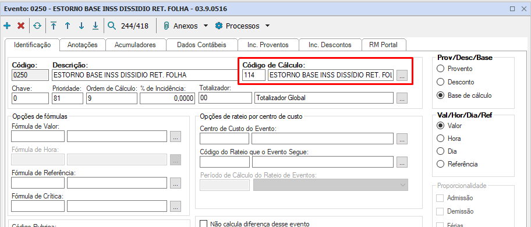Click the Código de Cálculo number field
The height and width of the screenshot is (227, 531).
click(x=254, y=75)
